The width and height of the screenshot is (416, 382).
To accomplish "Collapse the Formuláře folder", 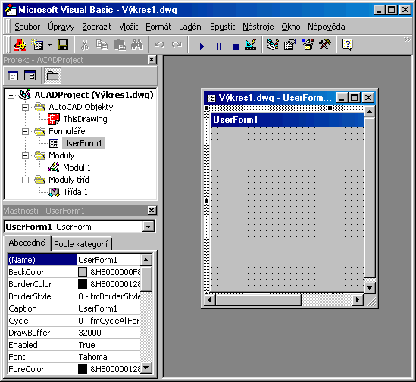I will pos(25,131).
